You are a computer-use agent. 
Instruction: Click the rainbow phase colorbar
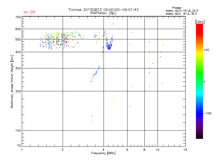coord(199,81)
